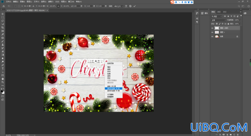The image size is (251, 136).
Task: Select the Zoom tool
Action: coord(2,82)
